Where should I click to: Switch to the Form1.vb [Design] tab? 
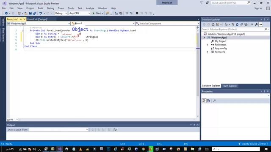37,19
